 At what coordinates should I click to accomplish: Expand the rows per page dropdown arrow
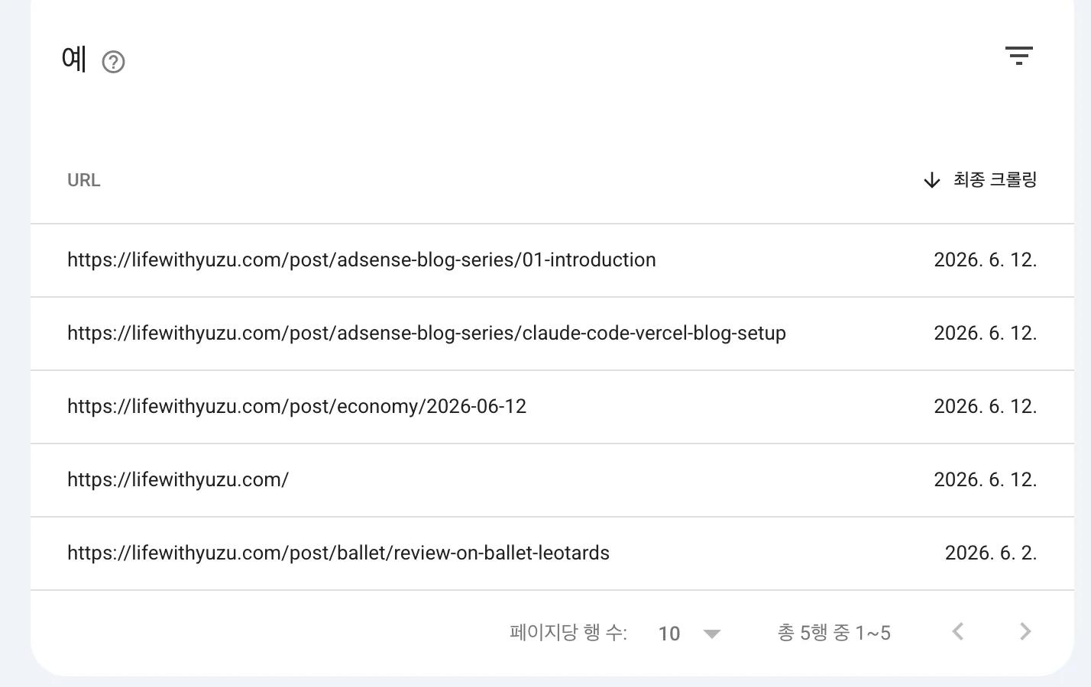click(x=712, y=634)
